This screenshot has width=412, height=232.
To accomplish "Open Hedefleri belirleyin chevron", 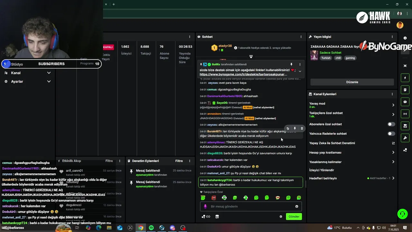I will (393, 178).
